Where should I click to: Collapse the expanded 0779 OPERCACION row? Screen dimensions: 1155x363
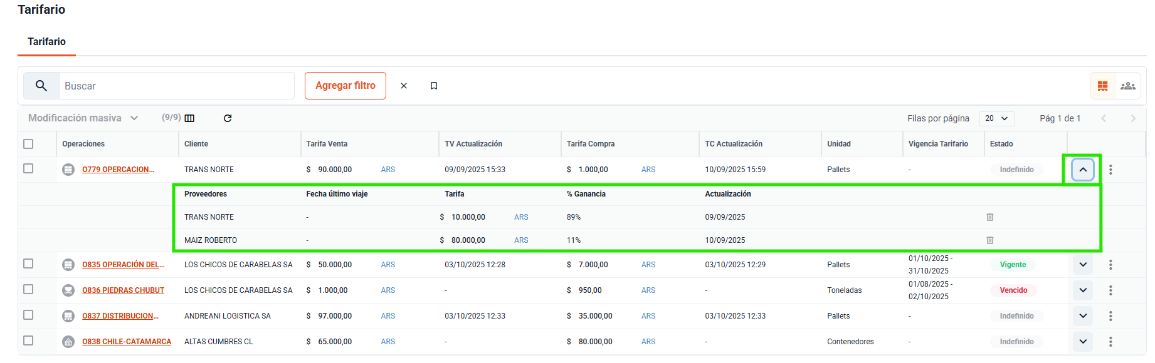tap(1083, 170)
